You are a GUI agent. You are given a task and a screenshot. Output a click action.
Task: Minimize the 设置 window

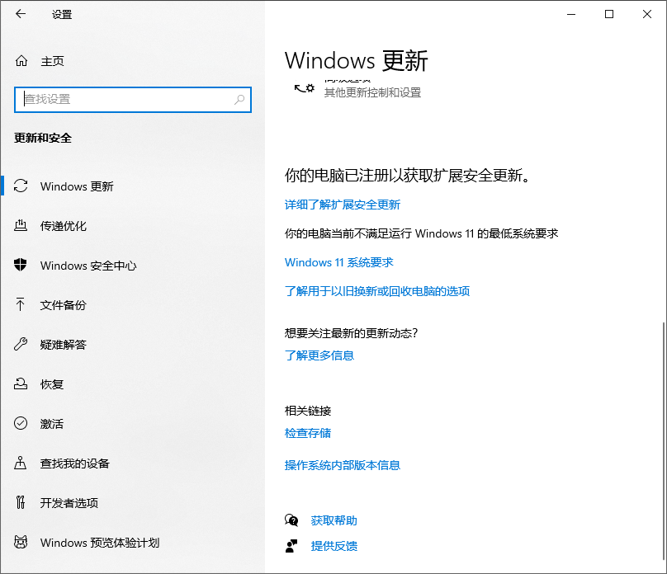click(x=571, y=14)
